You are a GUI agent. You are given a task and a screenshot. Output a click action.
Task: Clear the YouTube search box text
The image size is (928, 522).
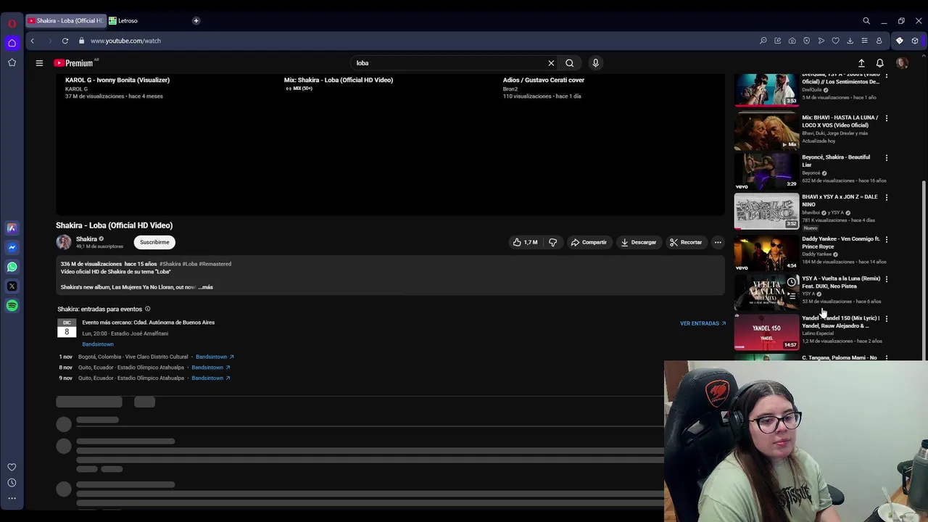point(551,63)
